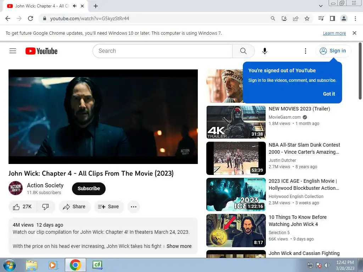Expand the description with Show more
The height and width of the screenshot is (272, 363).
pyautogui.click(x=179, y=246)
